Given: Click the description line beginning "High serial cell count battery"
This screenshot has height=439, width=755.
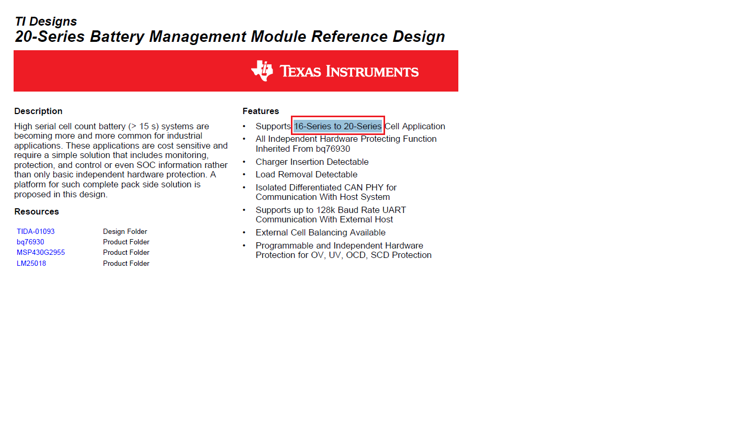Looking at the screenshot, I should pyautogui.click(x=111, y=126).
